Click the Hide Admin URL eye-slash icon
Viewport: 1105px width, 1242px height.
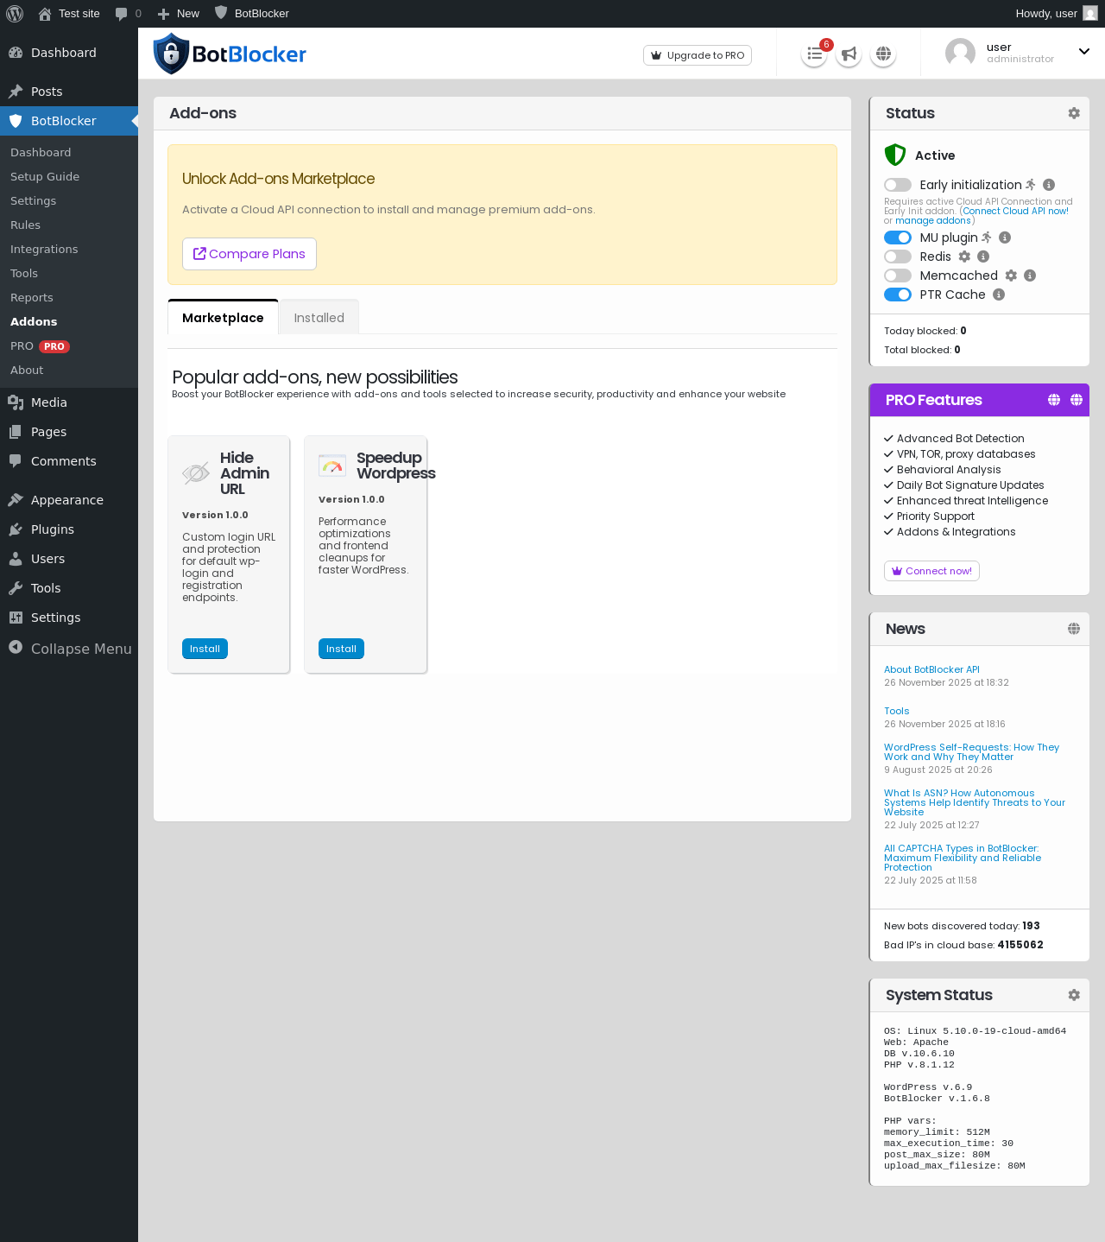[196, 472]
